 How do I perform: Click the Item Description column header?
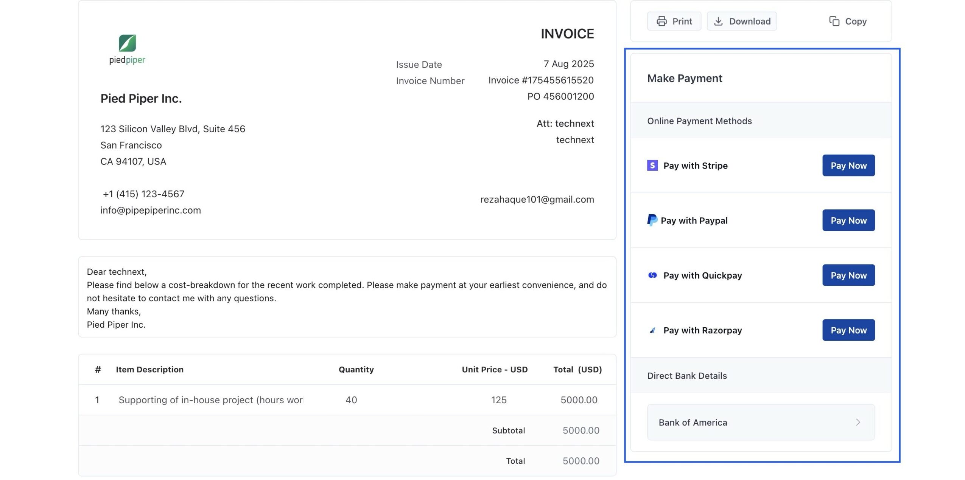[149, 370]
